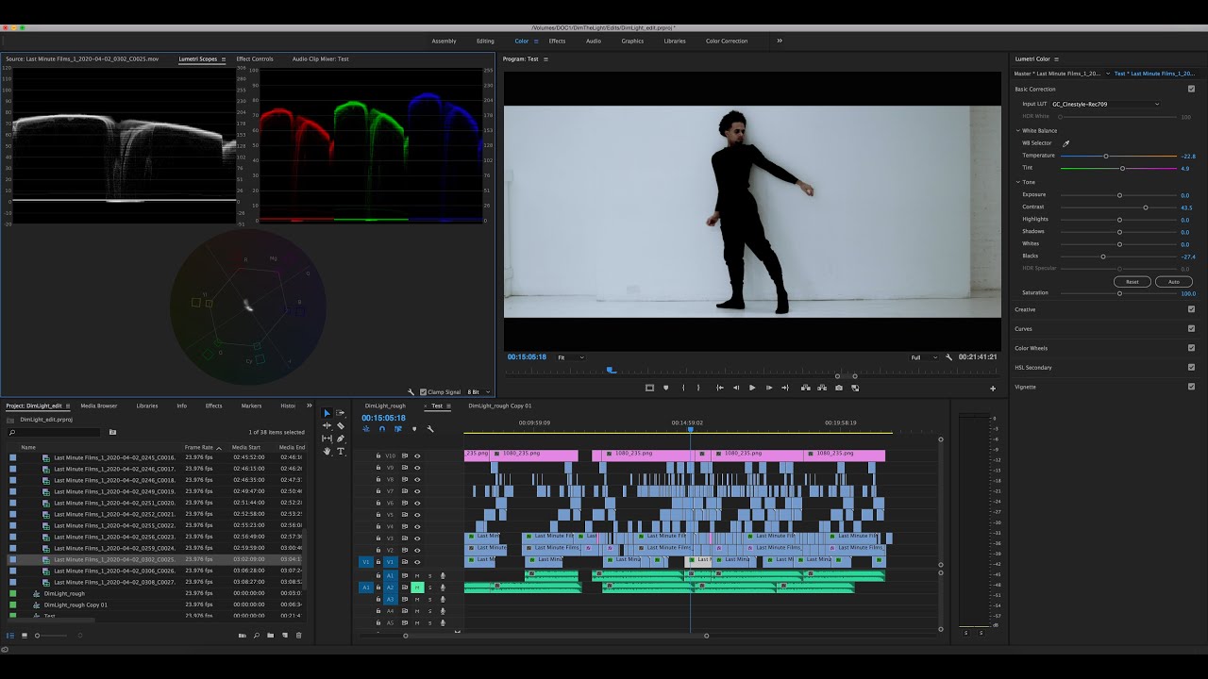Open the Fit zoom level dropdown
Image resolution: width=1208 pixels, height=679 pixels.
coord(570,357)
